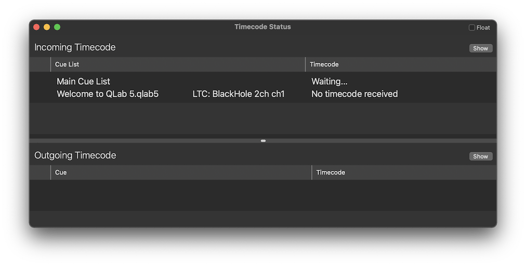Click the empty Outgoing Timecode table area

[x=262, y=195]
